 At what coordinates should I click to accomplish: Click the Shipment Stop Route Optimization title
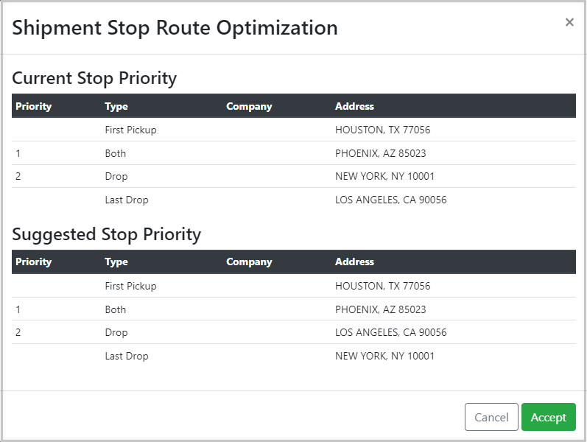coord(175,28)
